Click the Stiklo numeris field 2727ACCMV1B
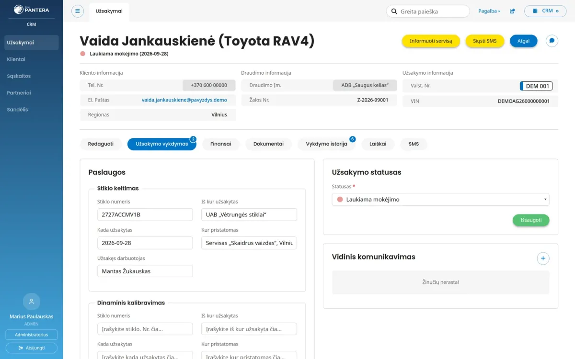Viewport: 575px width, 359px height. coord(145,214)
